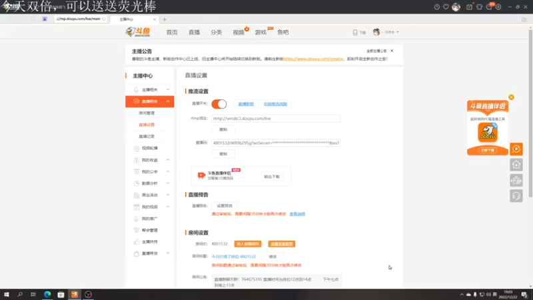Viewport: 533px width, 300px height.
Task: Close the 斗鱼直播伴侣 floating ad
Action: tap(511, 97)
